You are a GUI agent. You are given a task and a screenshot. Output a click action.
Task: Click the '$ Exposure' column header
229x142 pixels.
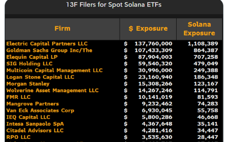(x=148, y=29)
